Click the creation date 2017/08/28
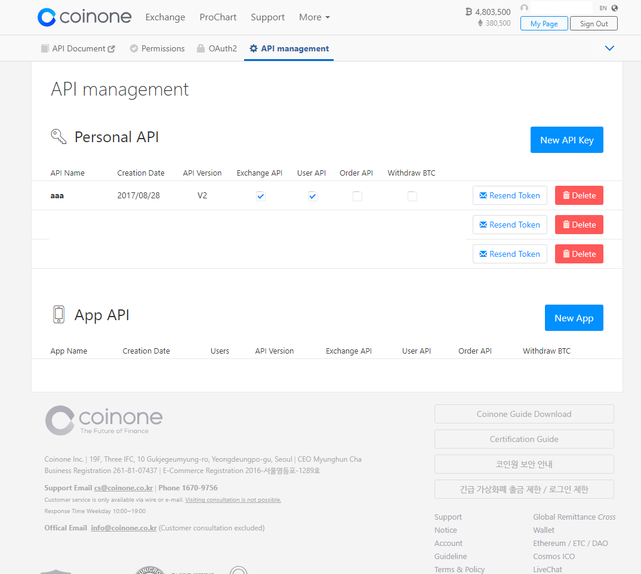641x574 pixels. (138, 195)
